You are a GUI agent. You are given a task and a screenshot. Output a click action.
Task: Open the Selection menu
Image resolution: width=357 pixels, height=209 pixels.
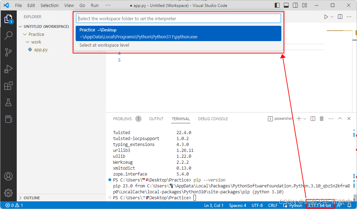coord(50,5)
